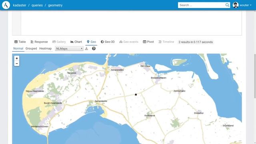256x144 pixels.
Task: Click the Dreischor map label
Action: pyautogui.click(x=199, y=113)
